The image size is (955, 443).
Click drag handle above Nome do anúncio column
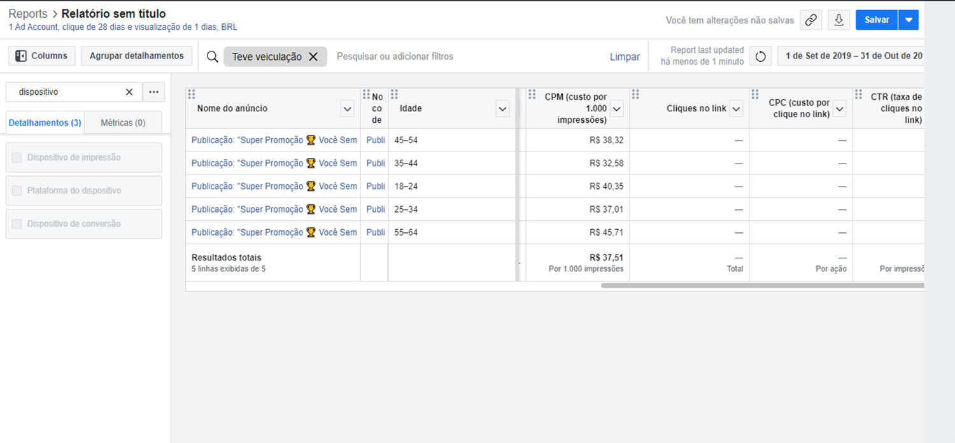pyautogui.click(x=192, y=94)
